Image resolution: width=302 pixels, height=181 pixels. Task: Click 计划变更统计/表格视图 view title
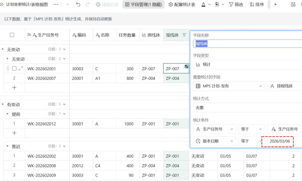pyautogui.click(x=27, y=4)
